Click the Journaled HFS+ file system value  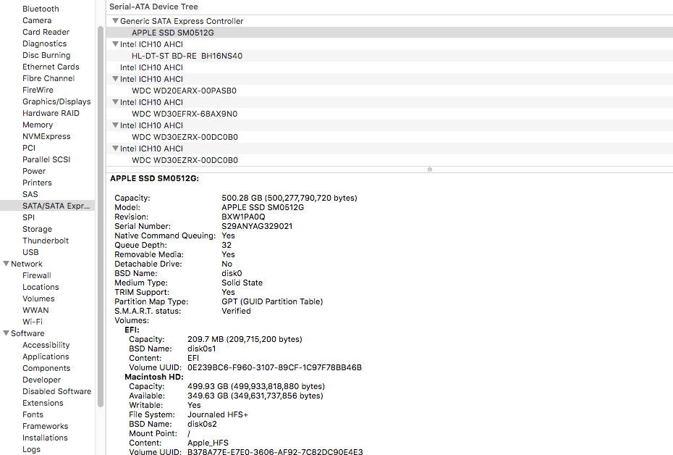pos(218,414)
